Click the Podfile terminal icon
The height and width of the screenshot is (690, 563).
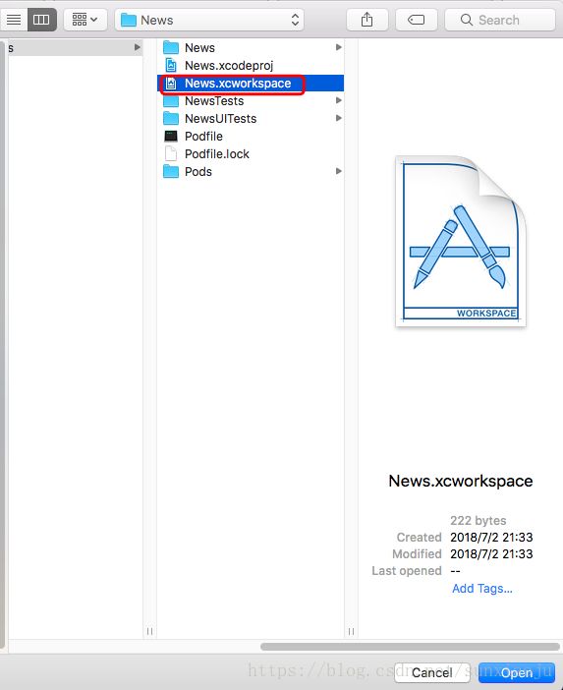tap(171, 136)
